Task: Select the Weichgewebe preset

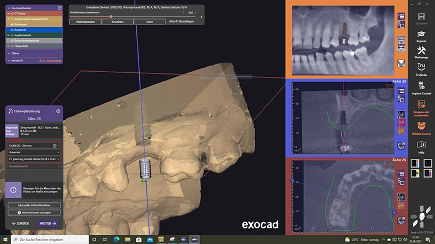Action: pyautogui.click(x=85, y=21)
